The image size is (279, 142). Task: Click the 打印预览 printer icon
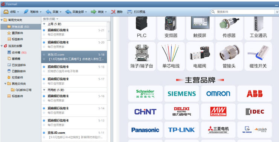coord(130,12)
